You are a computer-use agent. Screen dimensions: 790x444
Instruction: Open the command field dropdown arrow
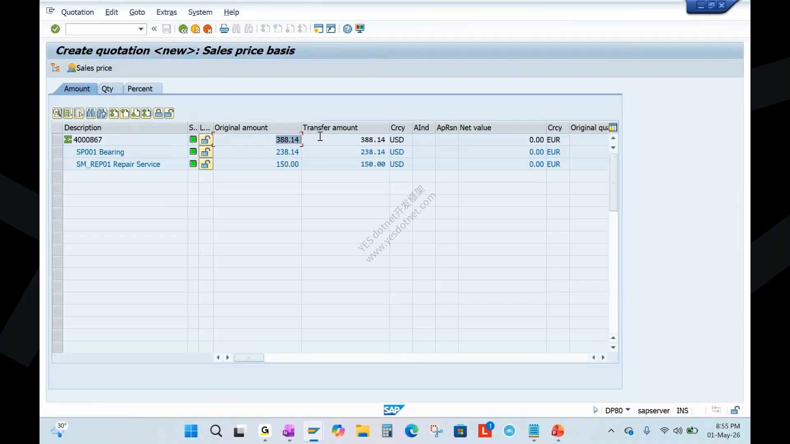coord(141,29)
